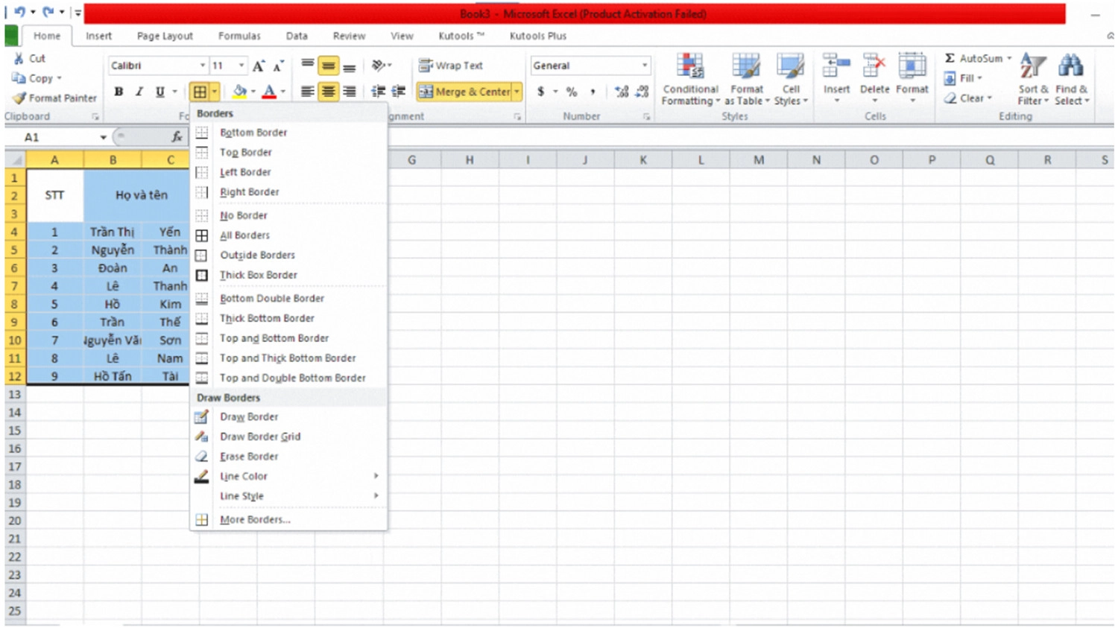This screenshot has height=628, width=1118.
Task: Click the Cut command
Action: tap(30, 58)
